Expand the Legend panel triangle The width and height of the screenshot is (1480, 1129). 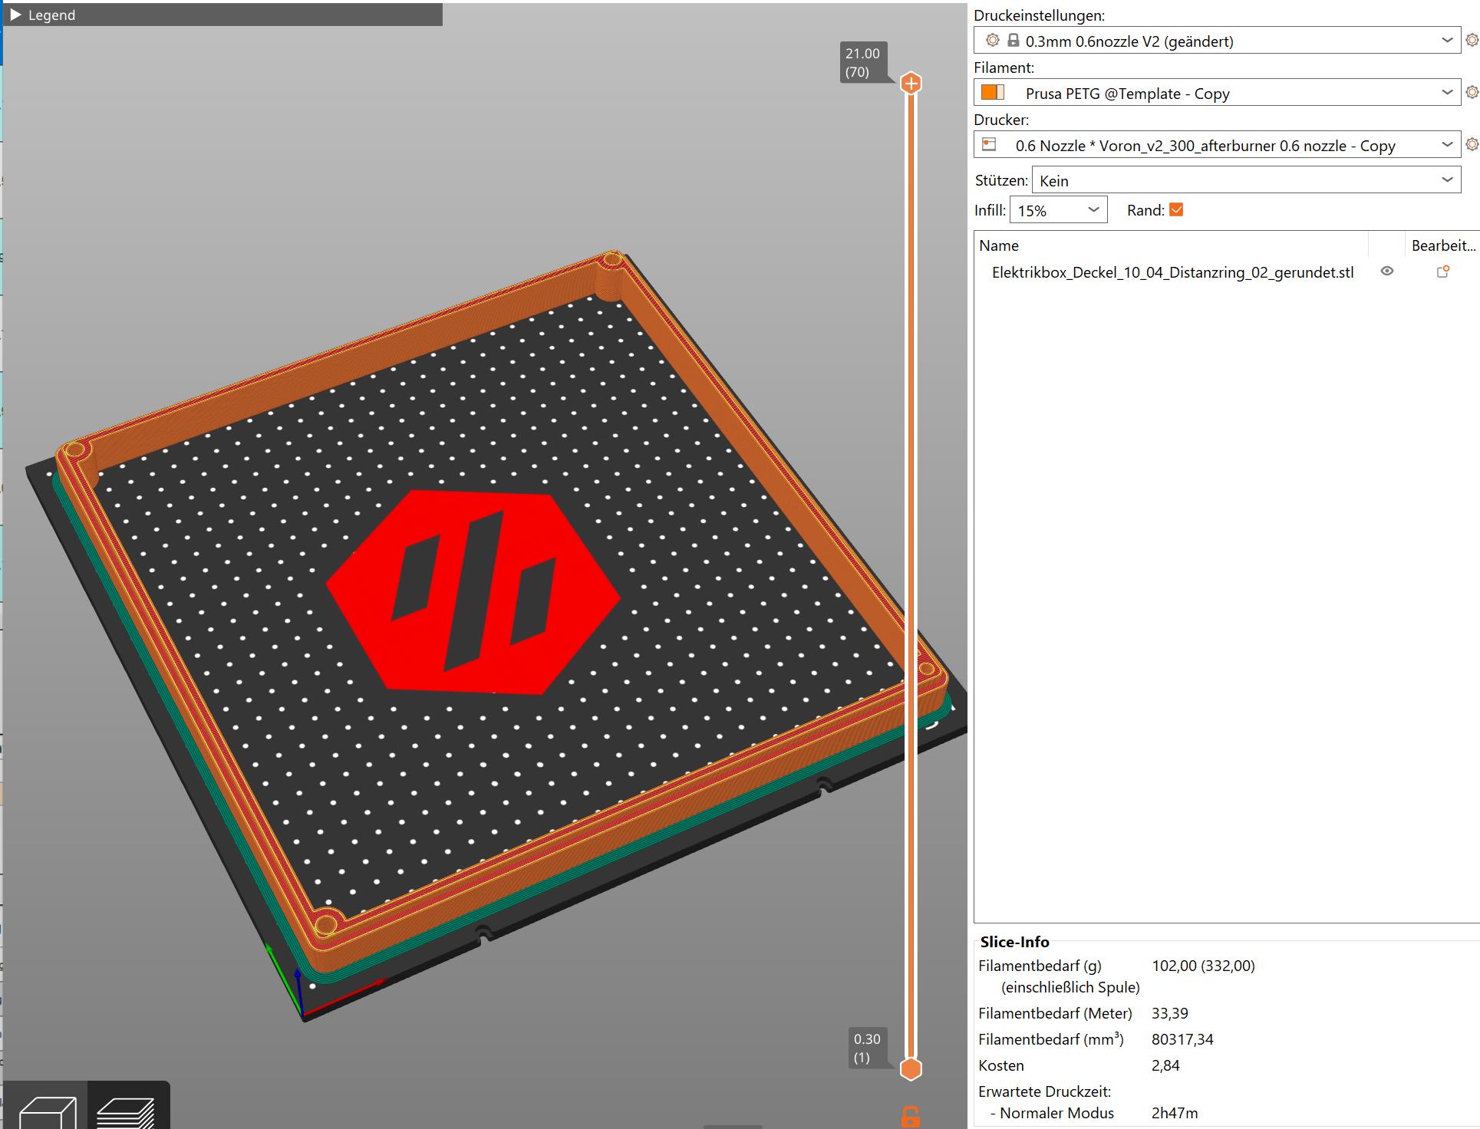tap(15, 15)
